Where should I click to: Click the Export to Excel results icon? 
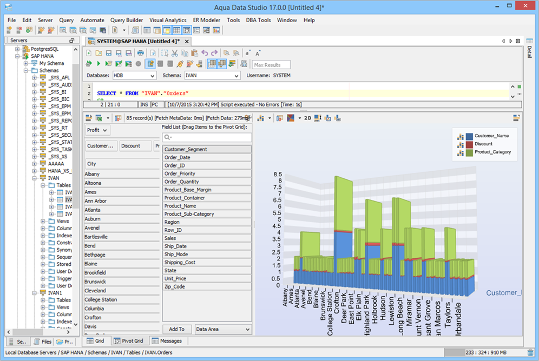[98, 118]
